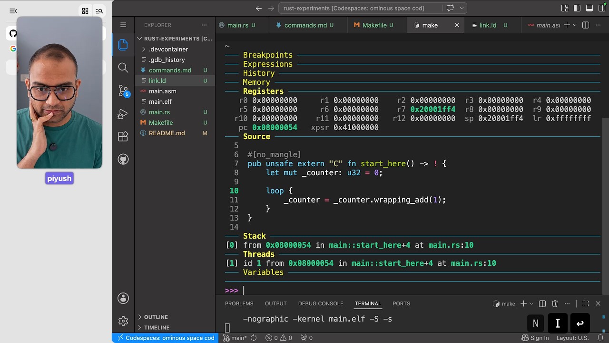609x343 pixels.
Task: Close the make editor tab
Action: 457,25
